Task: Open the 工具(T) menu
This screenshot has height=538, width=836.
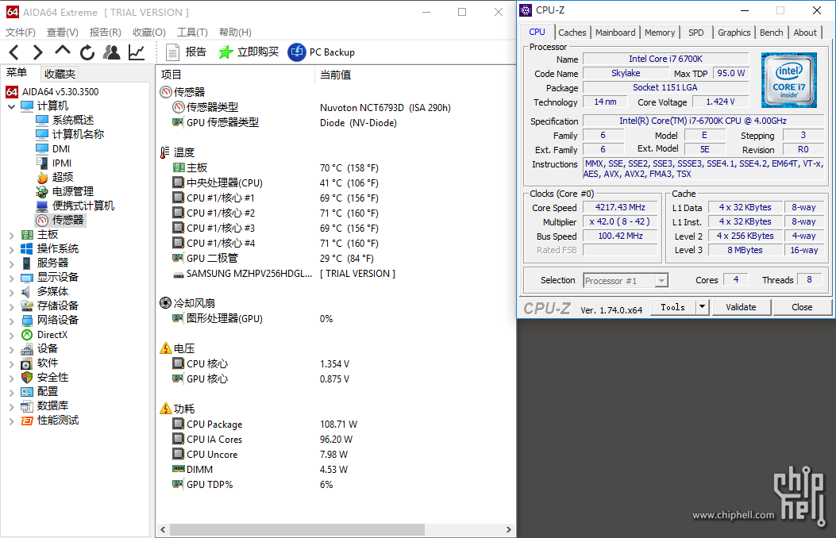Action: [x=192, y=33]
